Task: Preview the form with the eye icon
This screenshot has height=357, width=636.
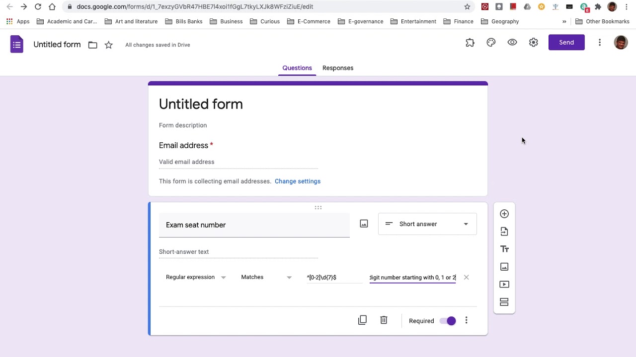Action: tap(512, 43)
